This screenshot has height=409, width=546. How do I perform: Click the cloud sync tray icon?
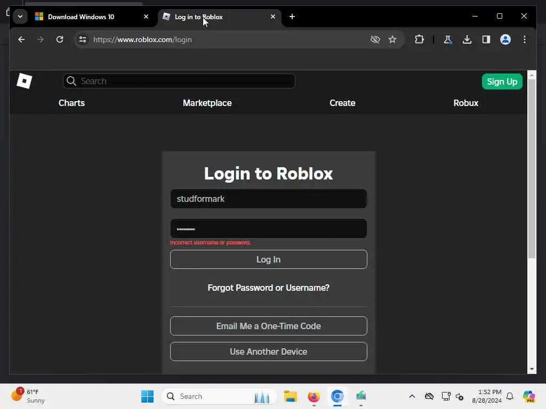(x=429, y=396)
